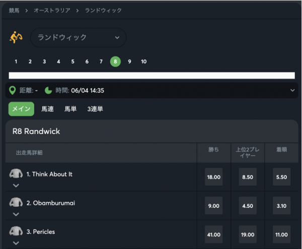Click the green location pin icon
The width and height of the screenshot is (302, 249).
(x=13, y=90)
